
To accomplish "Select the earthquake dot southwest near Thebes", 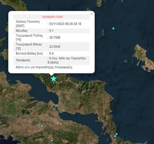I will point(42,126).
